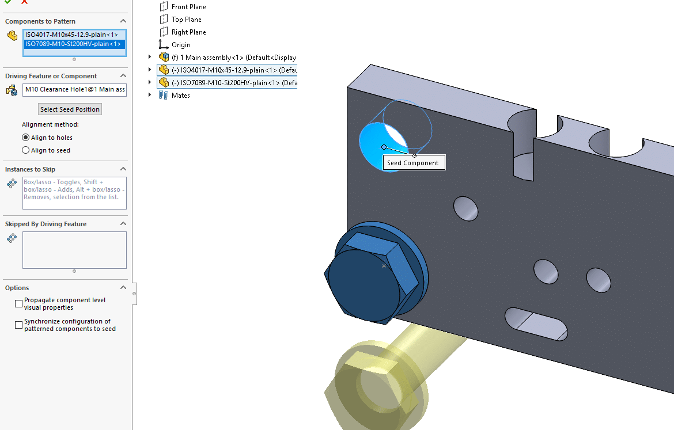Collapse the Options section
This screenshot has width=674, height=430.
coord(123,288)
